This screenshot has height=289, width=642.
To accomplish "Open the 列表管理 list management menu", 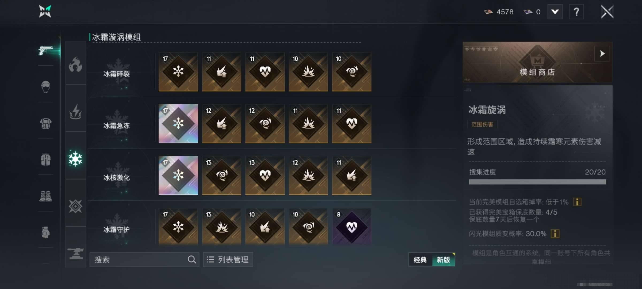I will (228, 260).
